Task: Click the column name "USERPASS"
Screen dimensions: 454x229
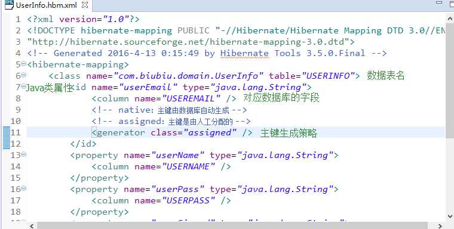Action: (x=189, y=200)
